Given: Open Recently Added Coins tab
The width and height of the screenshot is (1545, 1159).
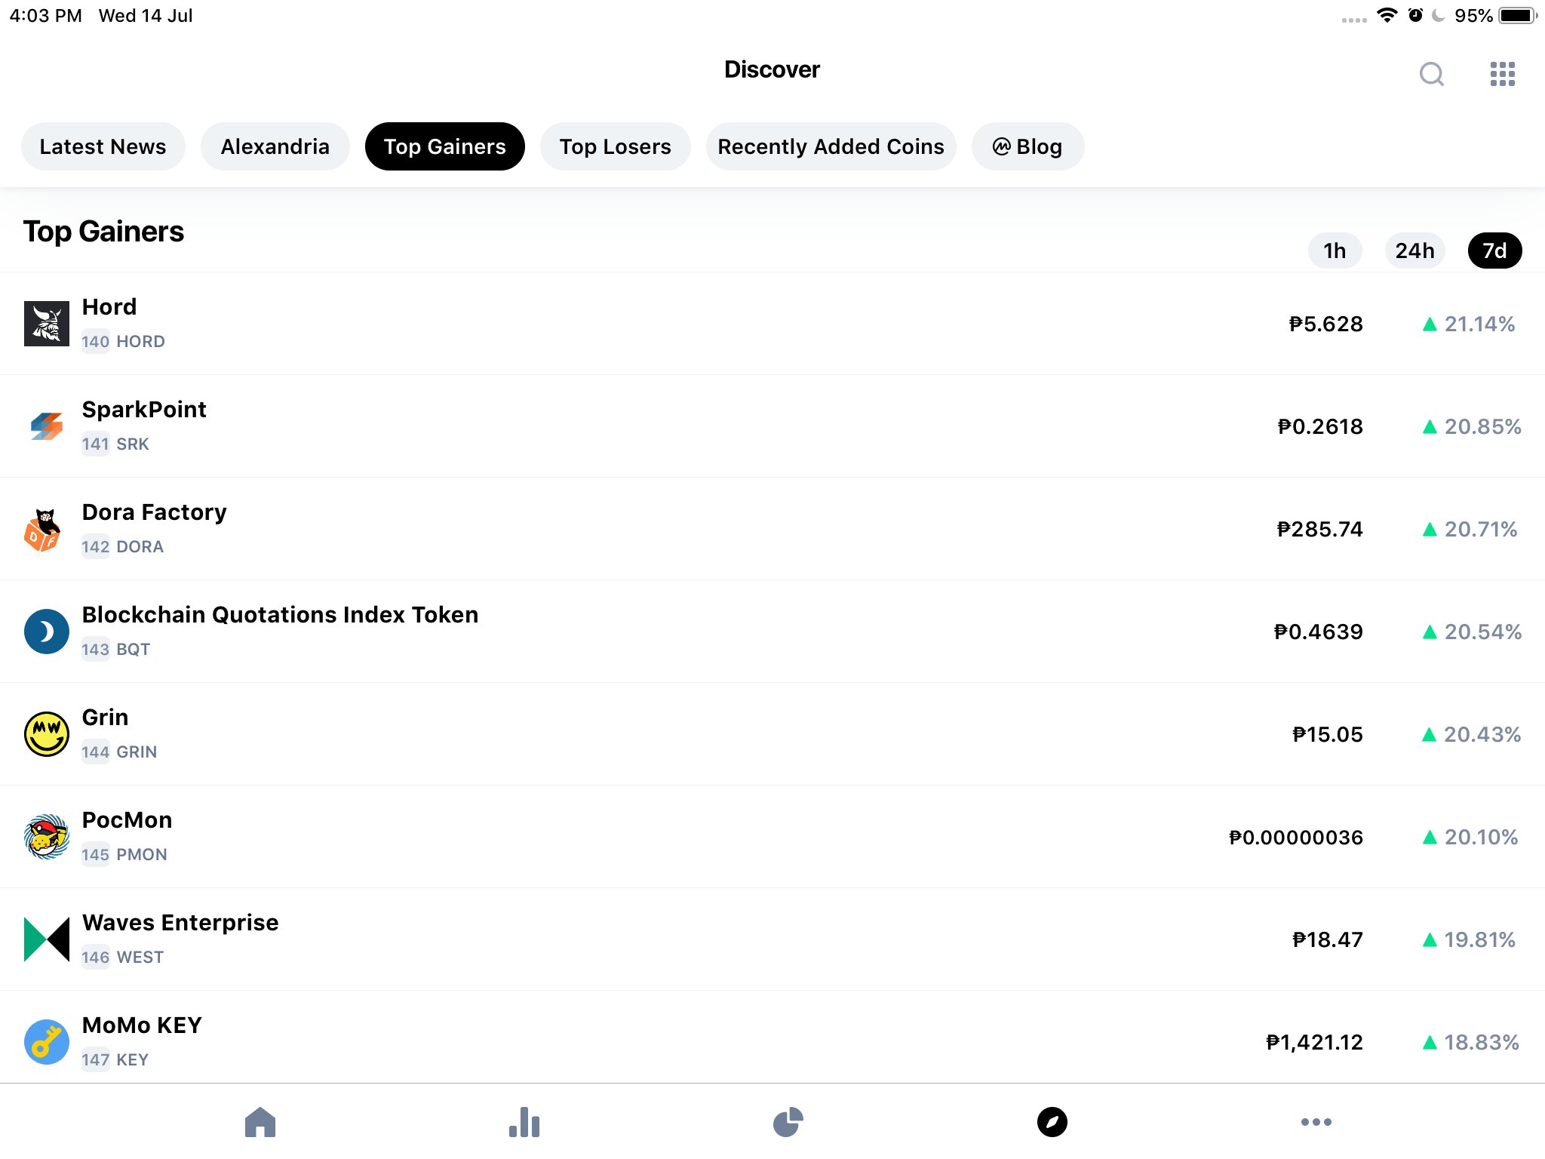Looking at the screenshot, I should pos(831,146).
